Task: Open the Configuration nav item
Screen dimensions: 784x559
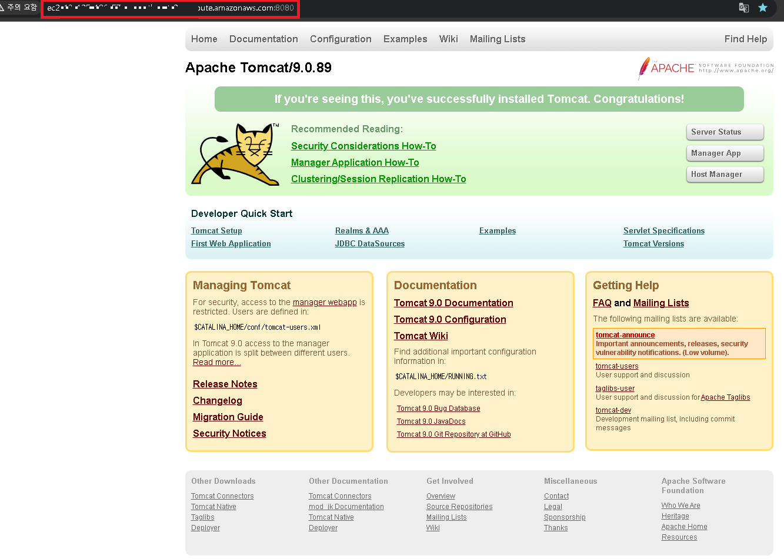Action: coord(341,39)
